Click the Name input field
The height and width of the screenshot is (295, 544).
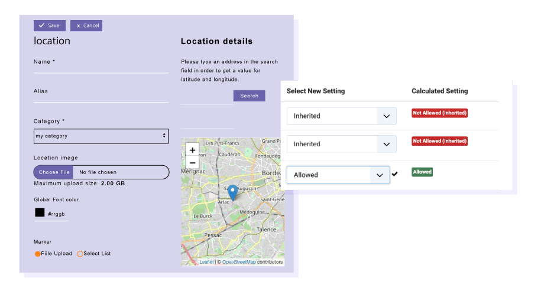coord(101,68)
